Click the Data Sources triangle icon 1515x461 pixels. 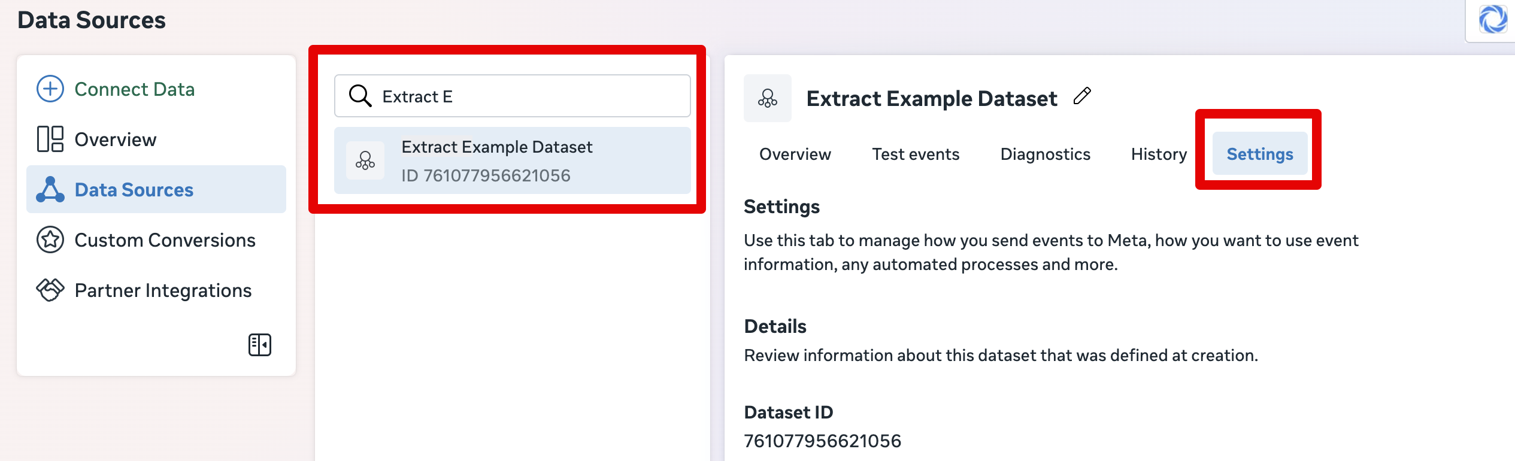click(x=50, y=189)
